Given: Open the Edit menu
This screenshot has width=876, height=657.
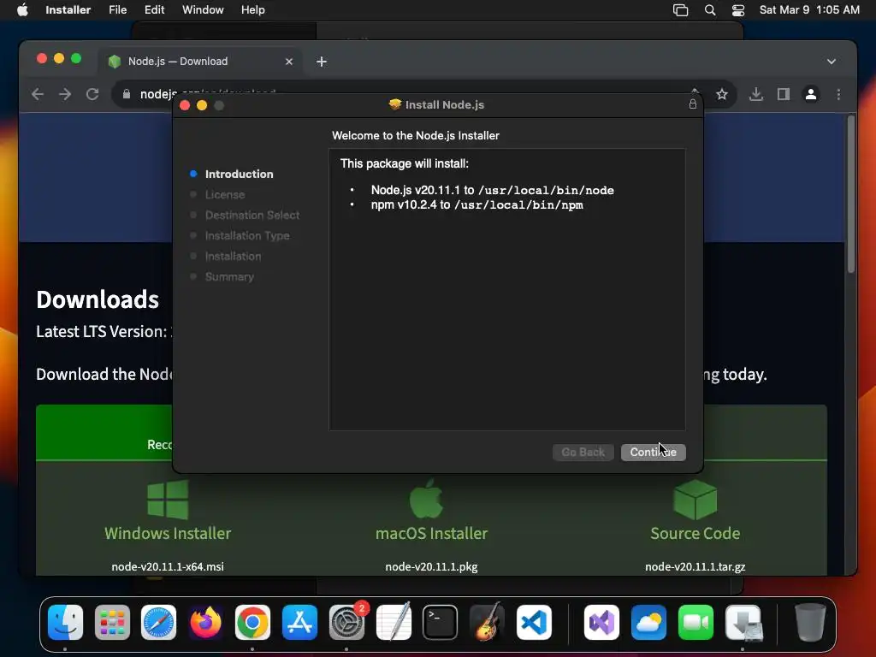Looking at the screenshot, I should pos(154,10).
